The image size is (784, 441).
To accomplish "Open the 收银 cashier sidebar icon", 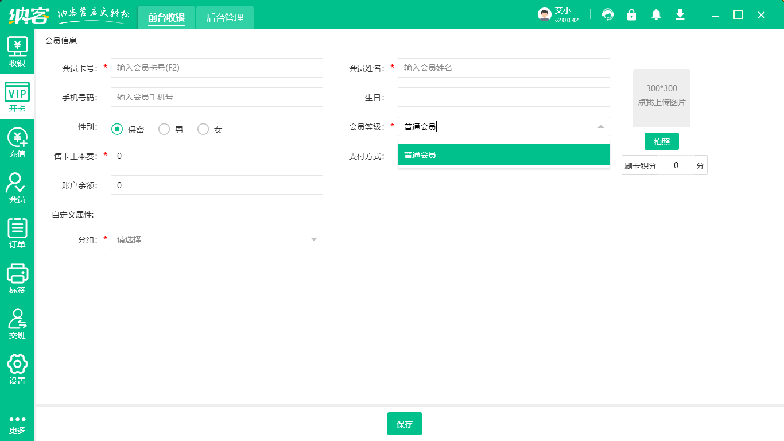I will 17,52.
